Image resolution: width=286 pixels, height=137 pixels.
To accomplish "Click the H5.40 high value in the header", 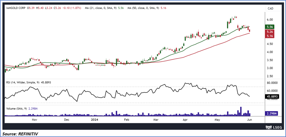I will pyautogui.click(x=40, y=8).
